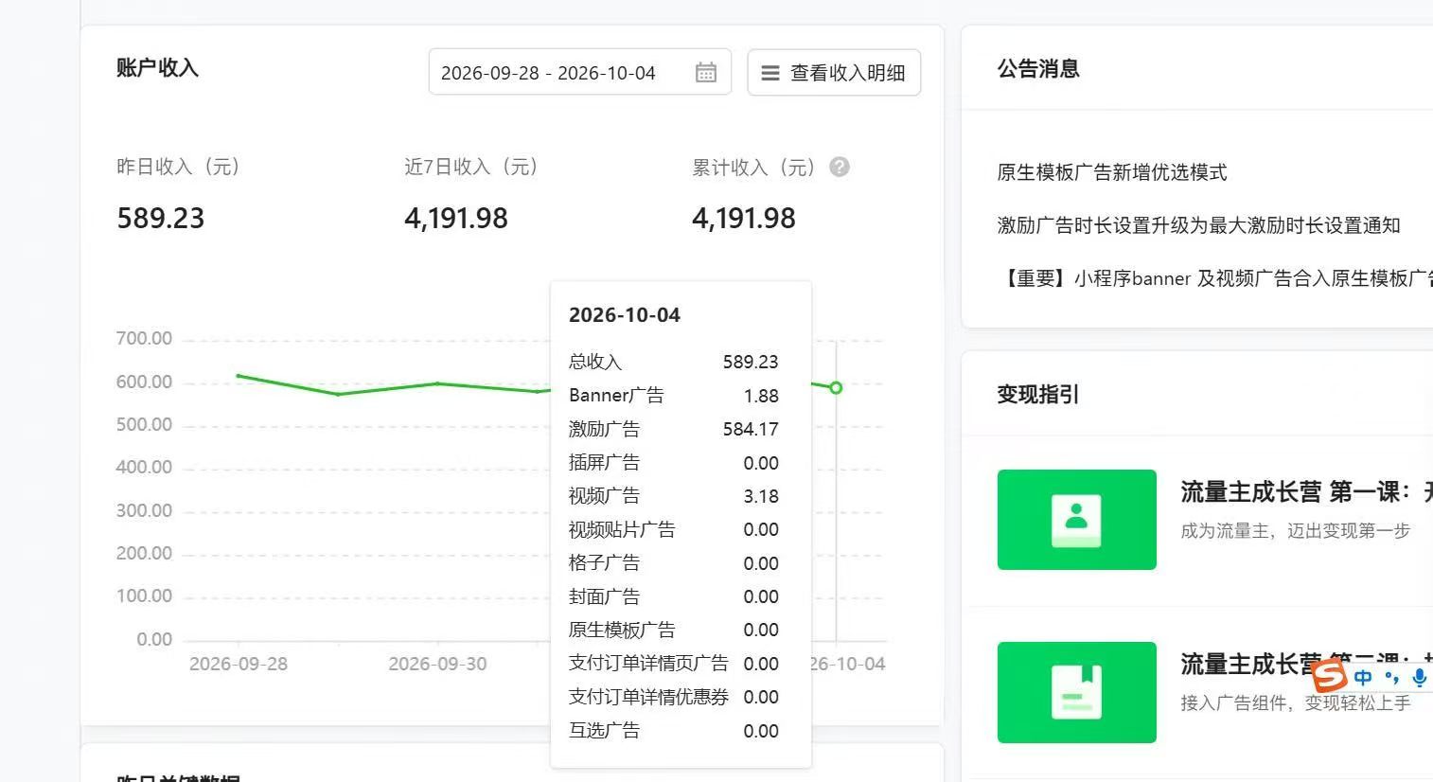1433x782 pixels.
Task: Click the 3.18 value in the tooltip
Action: pyautogui.click(x=761, y=496)
